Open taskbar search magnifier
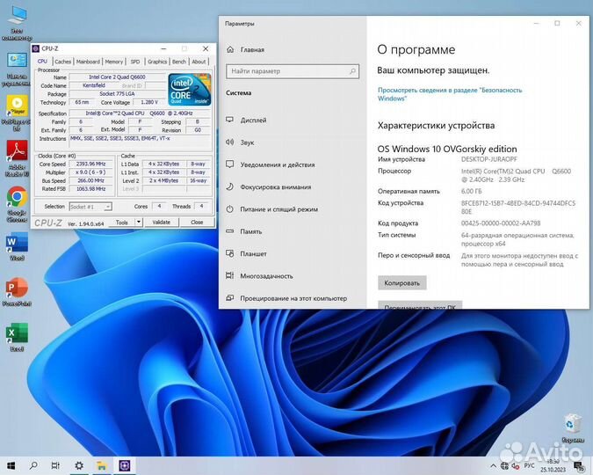593x475 pixels. tap(33, 465)
